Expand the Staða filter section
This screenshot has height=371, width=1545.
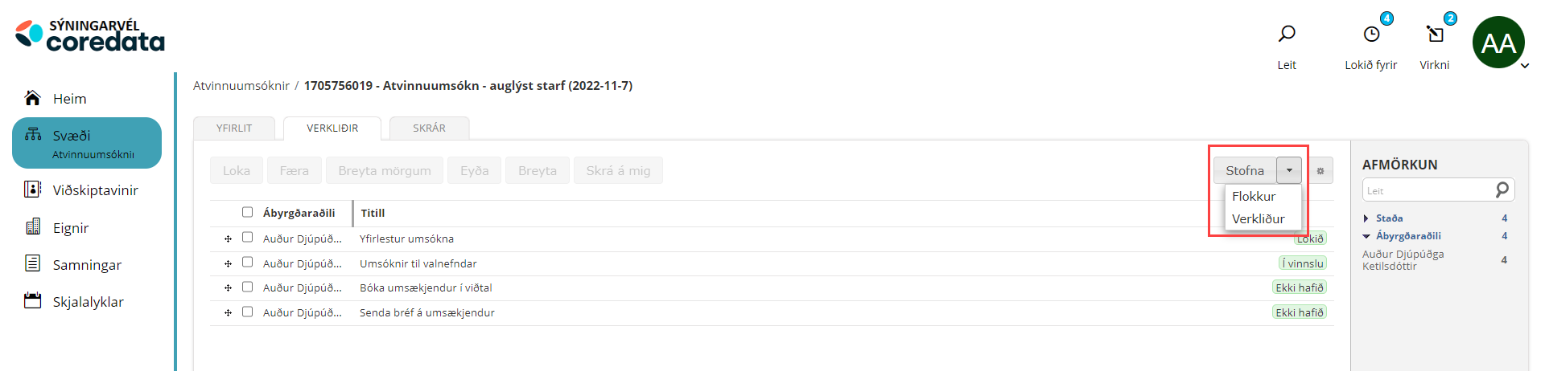(x=1366, y=218)
